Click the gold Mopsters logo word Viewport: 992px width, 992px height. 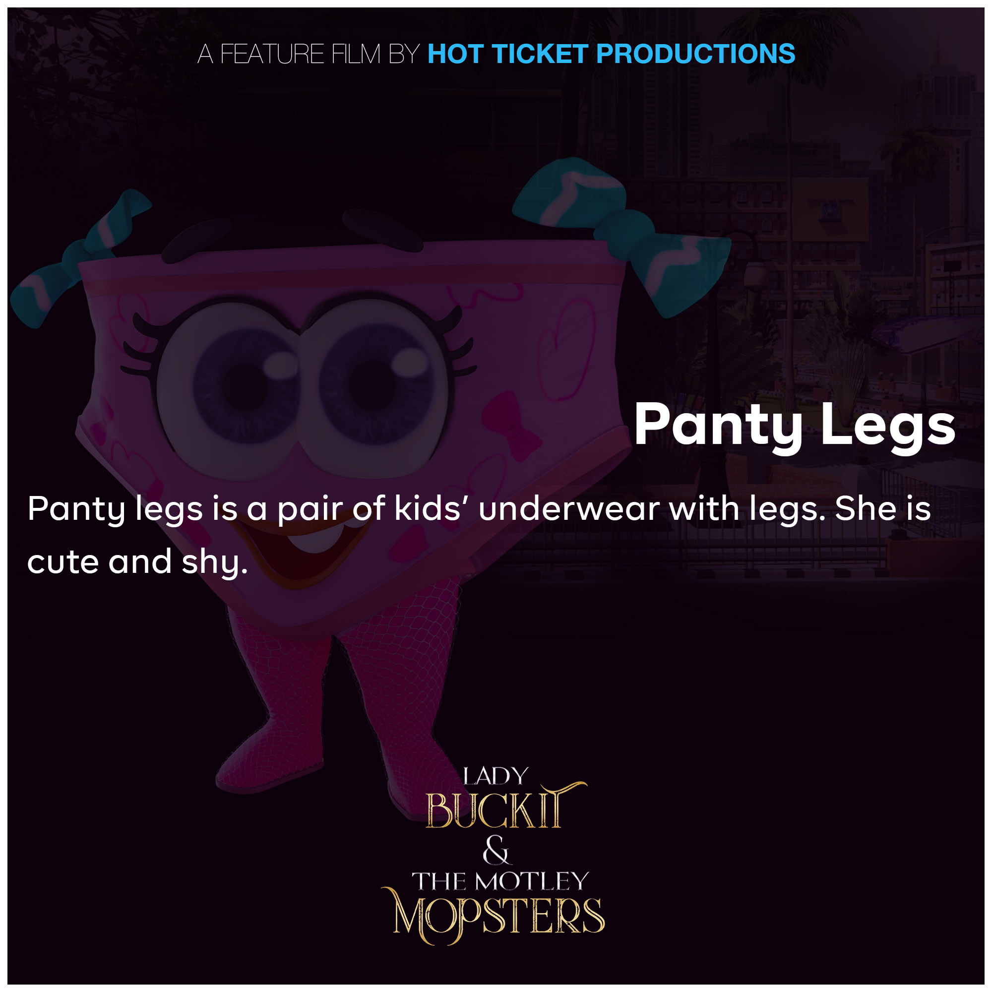493,917
